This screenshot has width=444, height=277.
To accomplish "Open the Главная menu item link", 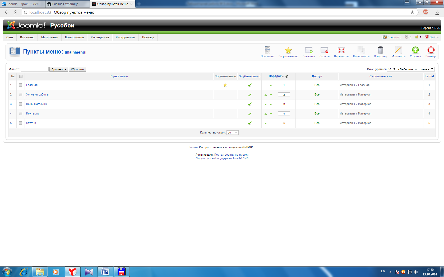I will [x=32, y=85].
